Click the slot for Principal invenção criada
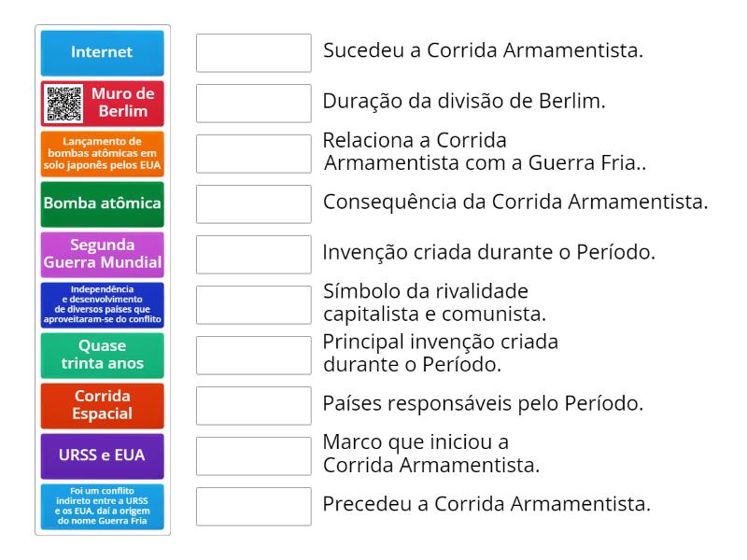Viewport: 747px width, 560px height. 254,355
